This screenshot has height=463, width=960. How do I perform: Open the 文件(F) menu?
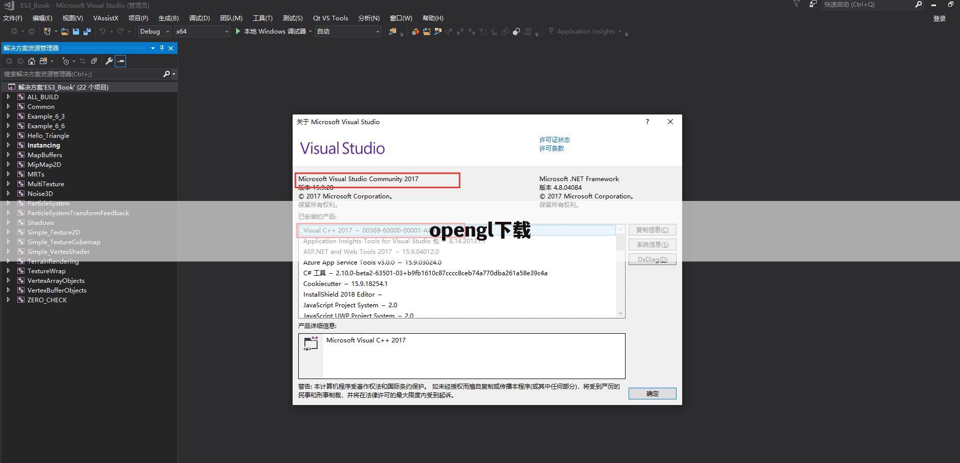13,18
